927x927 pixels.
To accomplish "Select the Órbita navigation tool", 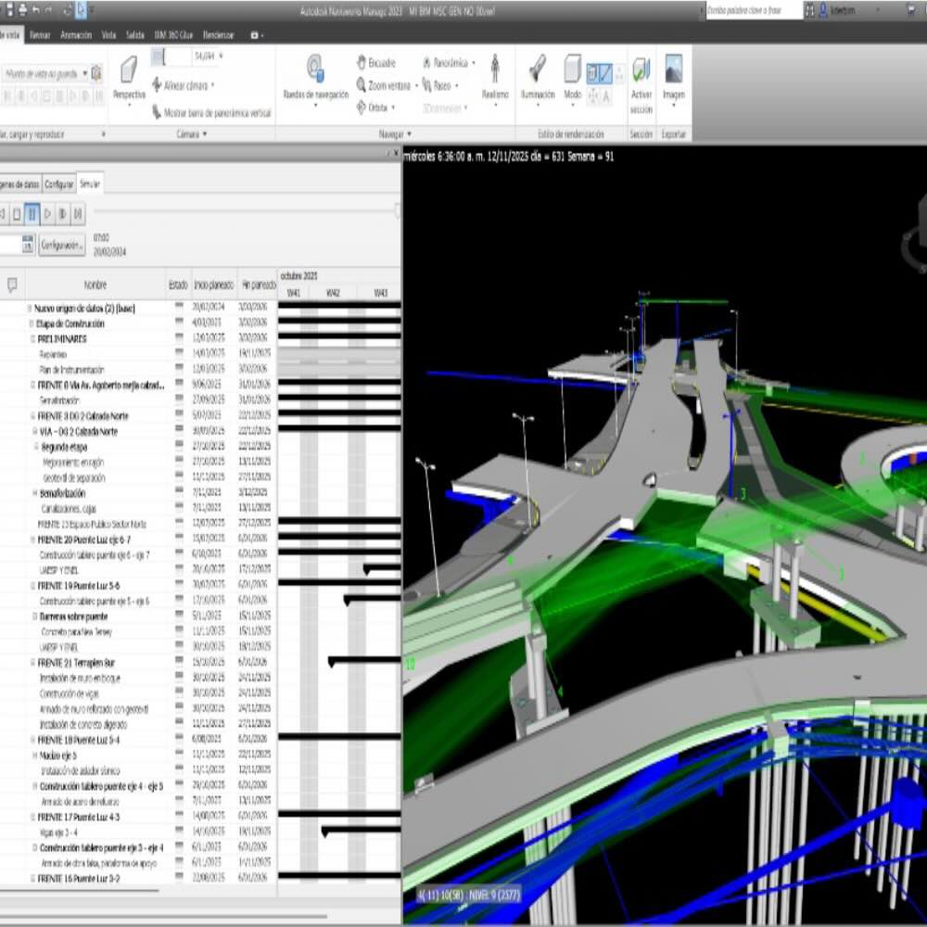I will pyautogui.click(x=373, y=108).
